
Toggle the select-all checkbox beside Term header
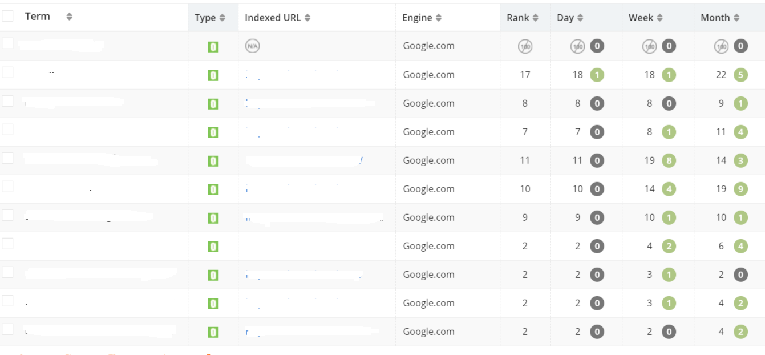(7, 16)
